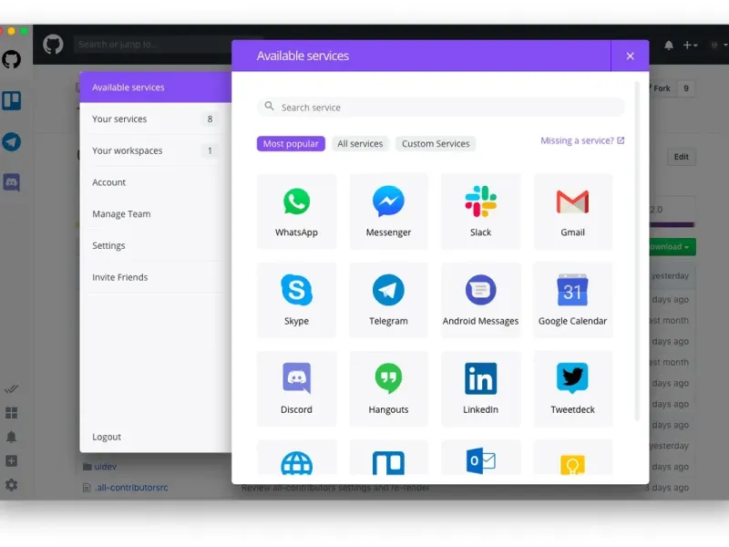Add the Messenger service

[x=388, y=212]
